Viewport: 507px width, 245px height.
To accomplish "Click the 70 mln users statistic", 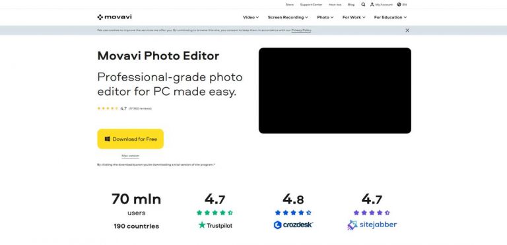I will pos(136,205).
